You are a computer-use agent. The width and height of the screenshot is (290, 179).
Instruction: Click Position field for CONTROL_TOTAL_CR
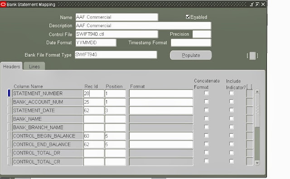tap(115, 162)
